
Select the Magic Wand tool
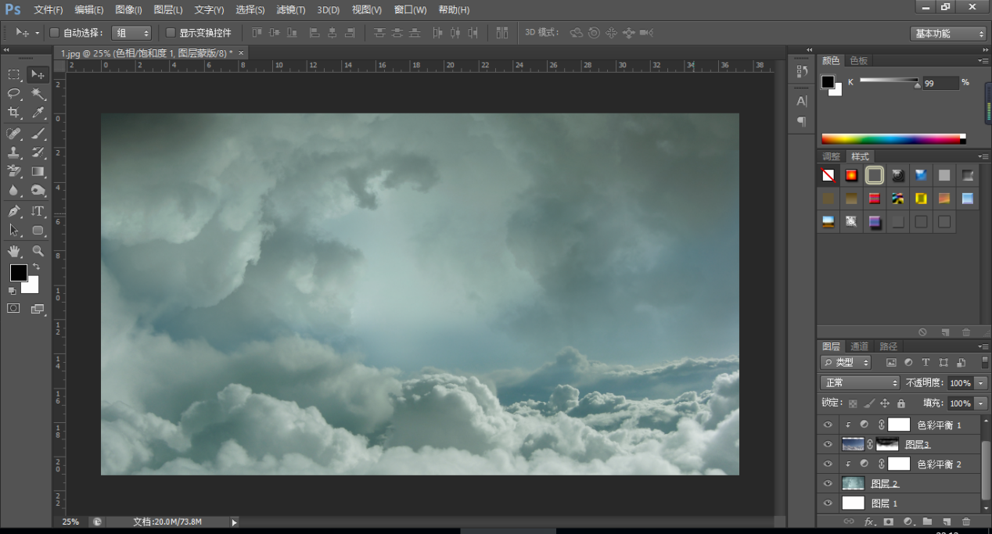[x=38, y=94]
